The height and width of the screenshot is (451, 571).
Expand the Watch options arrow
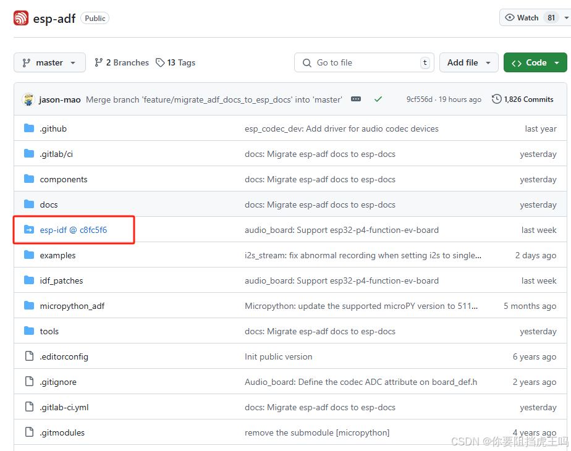click(x=566, y=17)
